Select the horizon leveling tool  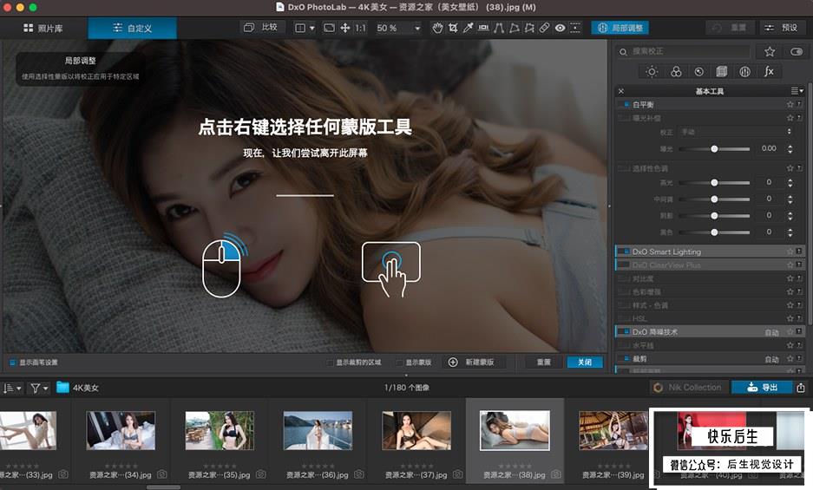pyautogui.click(x=483, y=28)
